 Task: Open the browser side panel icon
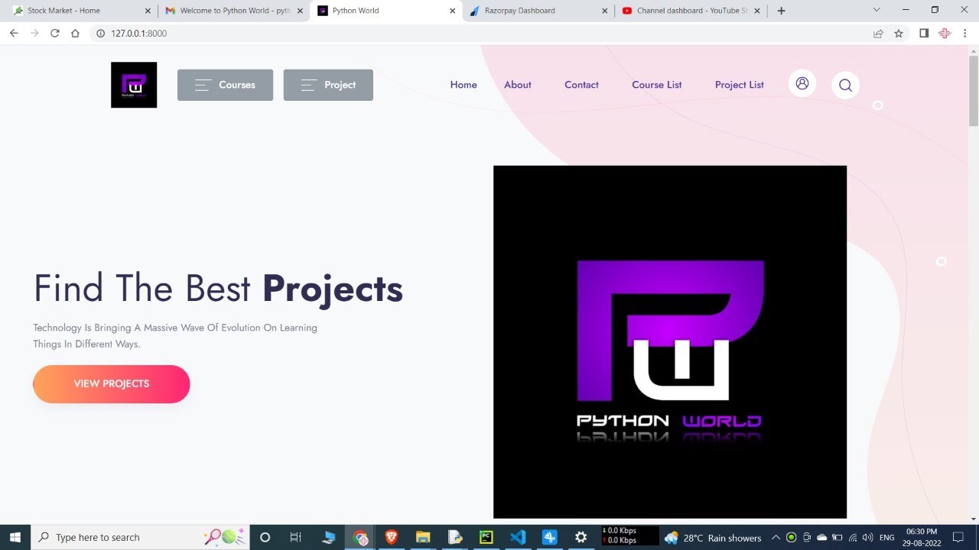924,34
